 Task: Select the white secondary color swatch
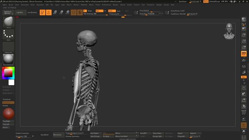click(11, 82)
